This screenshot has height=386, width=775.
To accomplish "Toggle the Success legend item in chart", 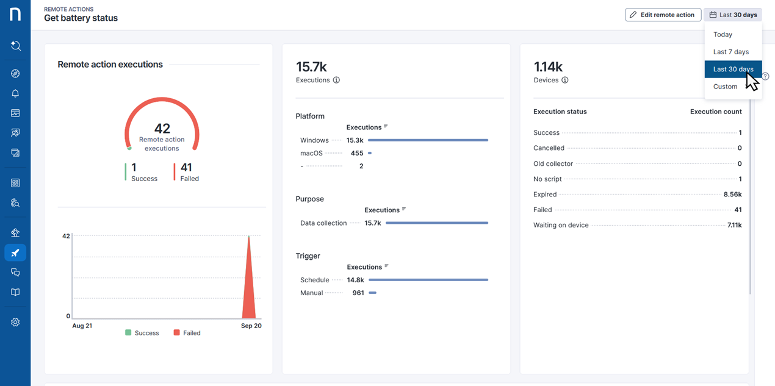I will click(142, 333).
